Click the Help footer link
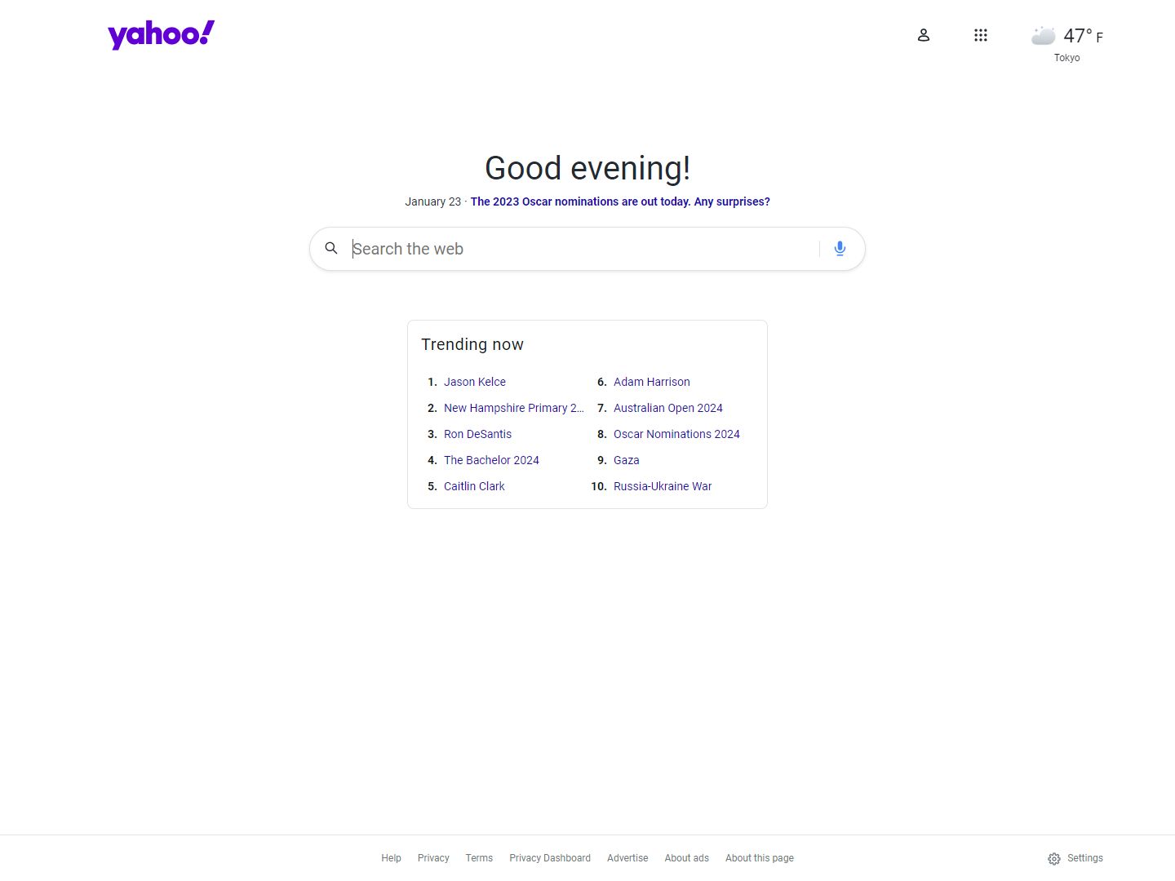1175x881 pixels. click(391, 858)
